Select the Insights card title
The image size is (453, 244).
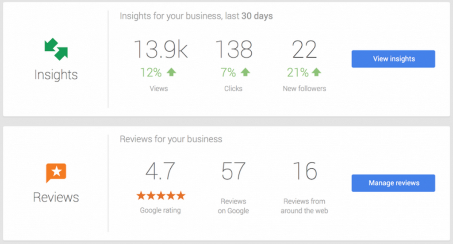point(56,75)
